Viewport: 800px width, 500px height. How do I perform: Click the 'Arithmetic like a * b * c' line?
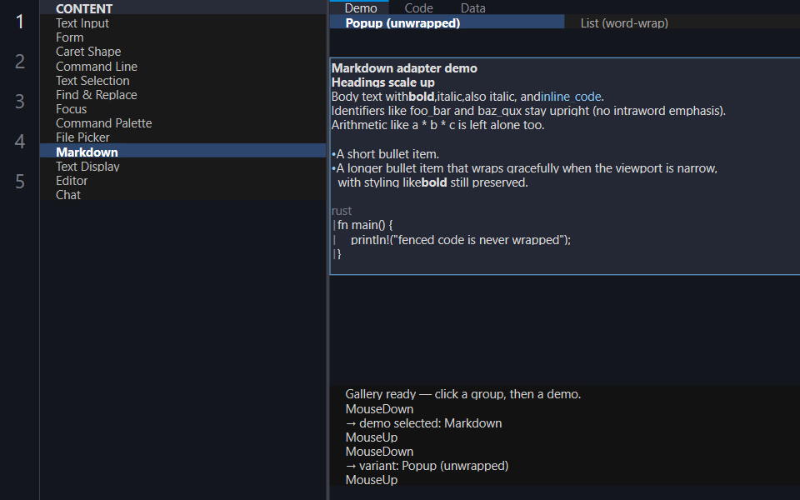coord(437,125)
